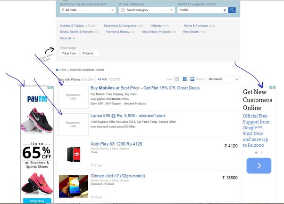
Task: Open Gionee elief e7 listing title
Action: point(118,176)
